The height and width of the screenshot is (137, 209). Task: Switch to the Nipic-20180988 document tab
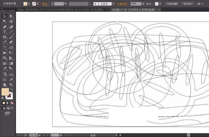[x=60, y=10]
